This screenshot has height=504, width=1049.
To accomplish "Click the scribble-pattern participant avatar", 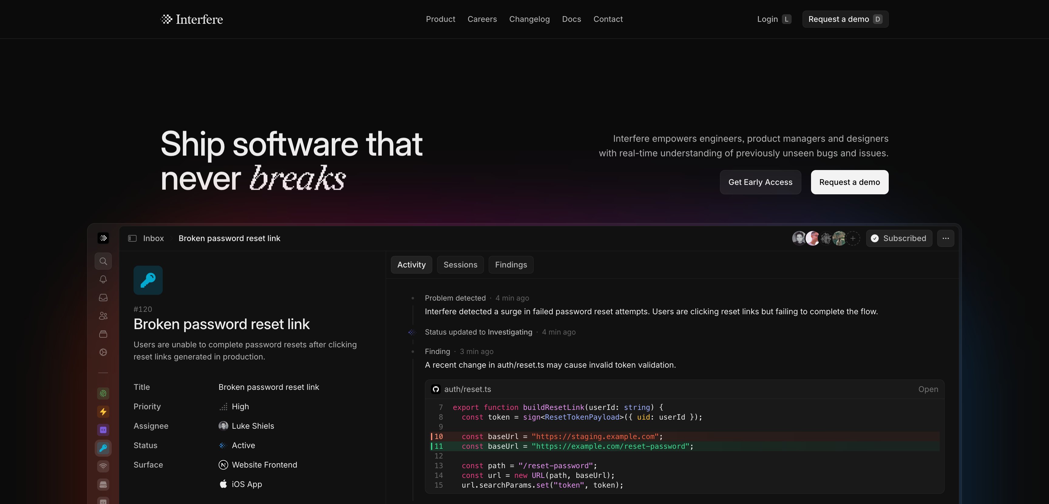I will (x=826, y=238).
